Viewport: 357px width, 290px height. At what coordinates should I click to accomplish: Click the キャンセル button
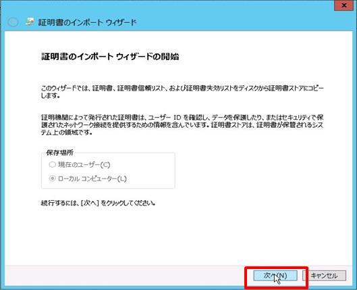[x=324, y=276]
